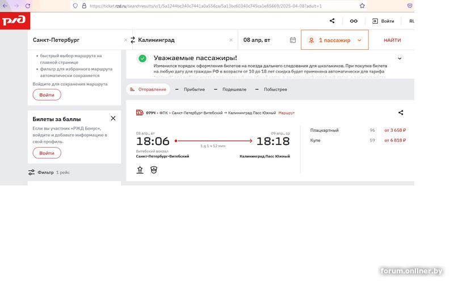Click the RZD logo
Viewport: 454px width, 283px height.
coord(15,21)
